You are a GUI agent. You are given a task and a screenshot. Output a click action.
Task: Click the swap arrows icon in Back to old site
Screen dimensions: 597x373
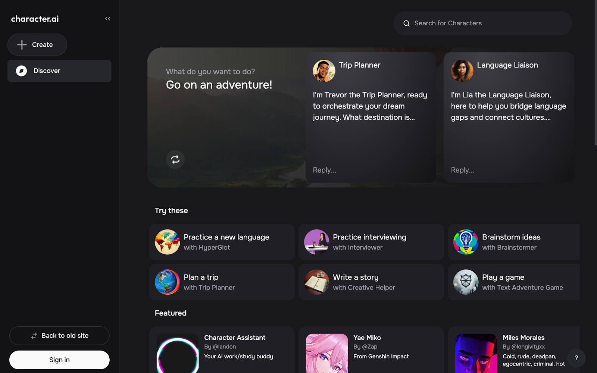[x=34, y=336]
